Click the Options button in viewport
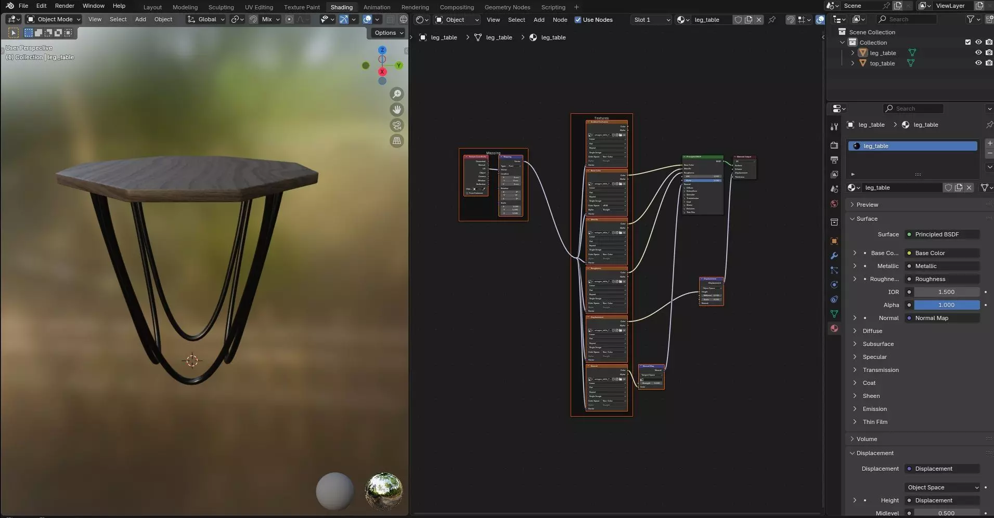The height and width of the screenshot is (518, 994). (389, 33)
